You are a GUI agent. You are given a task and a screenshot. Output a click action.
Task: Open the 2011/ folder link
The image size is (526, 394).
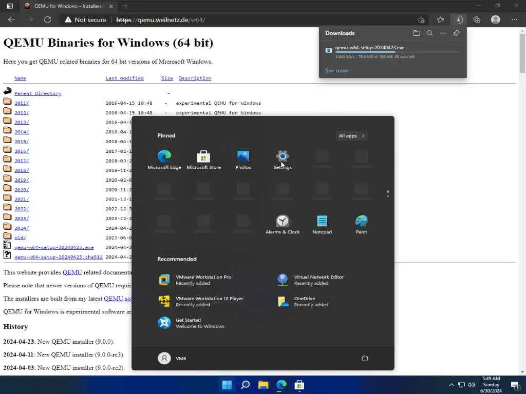22,103
